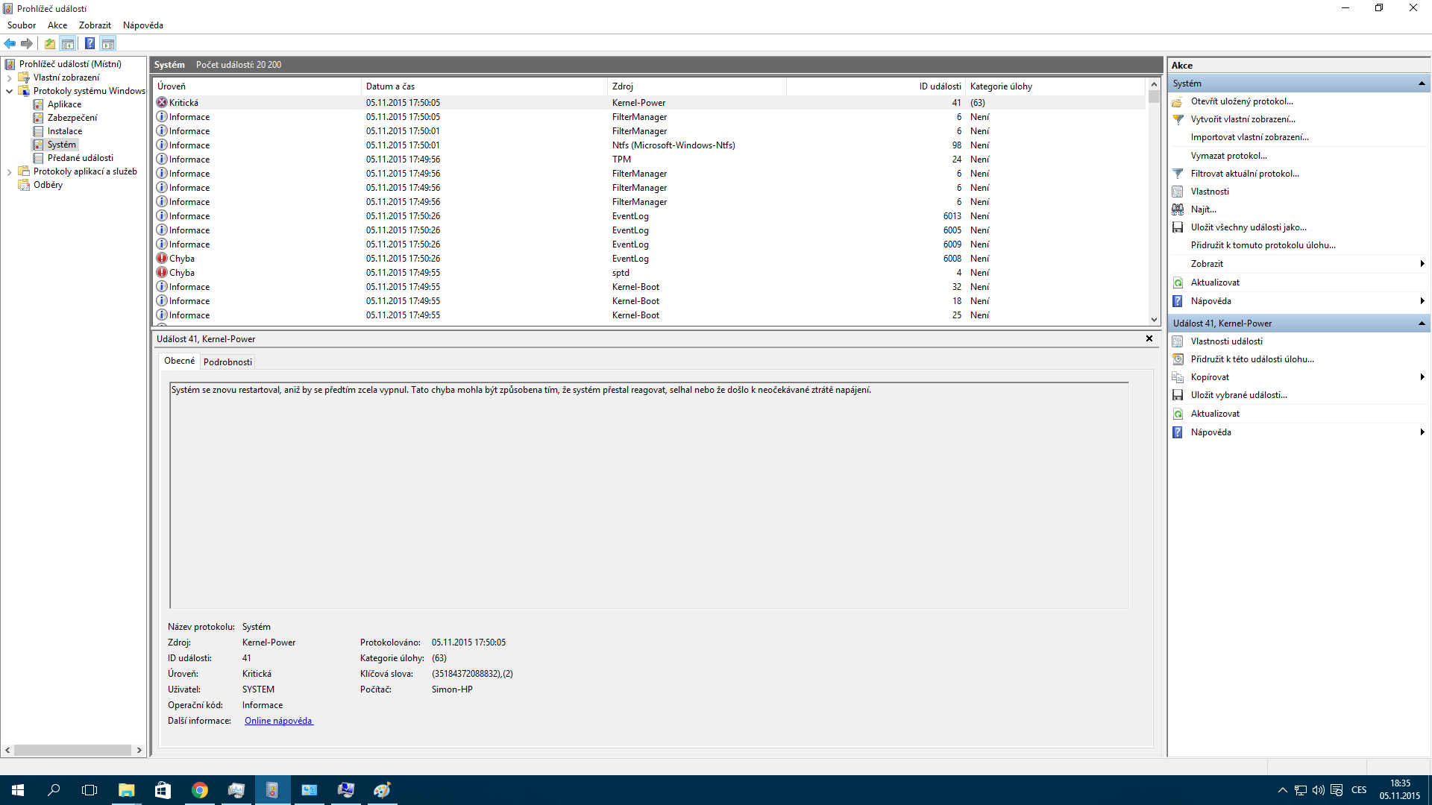Switch to the Podrobnosti tab
This screenshot has width=1432, height=805.
227,362
